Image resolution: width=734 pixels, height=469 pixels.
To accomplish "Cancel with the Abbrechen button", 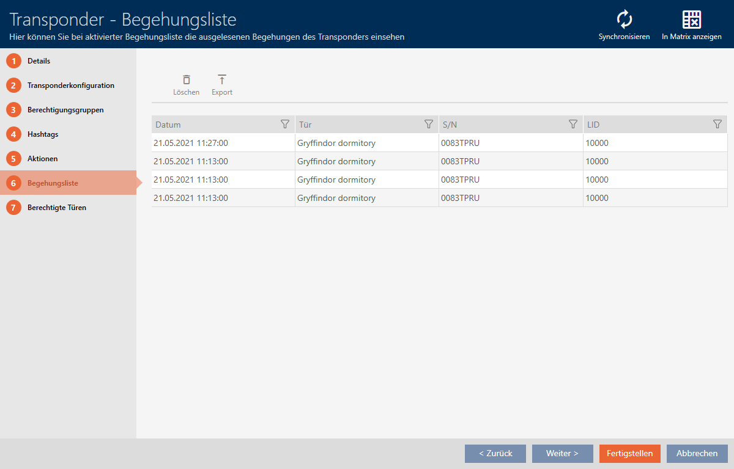I will pyautogui.click(x=697, y=454).
